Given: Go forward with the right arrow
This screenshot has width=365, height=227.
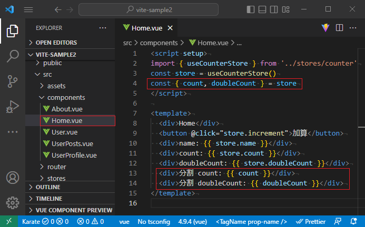Looking at the screenshot, I should pyautogui.click(x=70, y=10).
